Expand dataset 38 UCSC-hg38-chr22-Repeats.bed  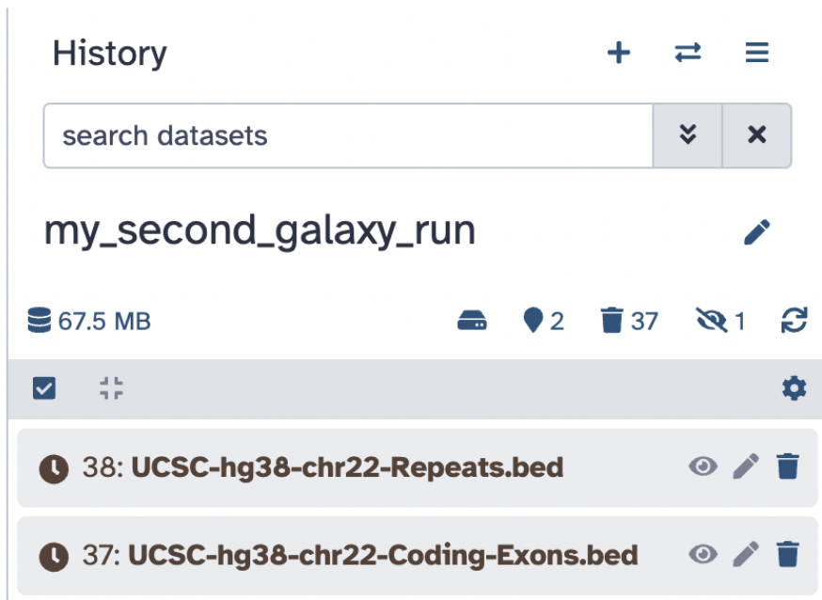346,467
